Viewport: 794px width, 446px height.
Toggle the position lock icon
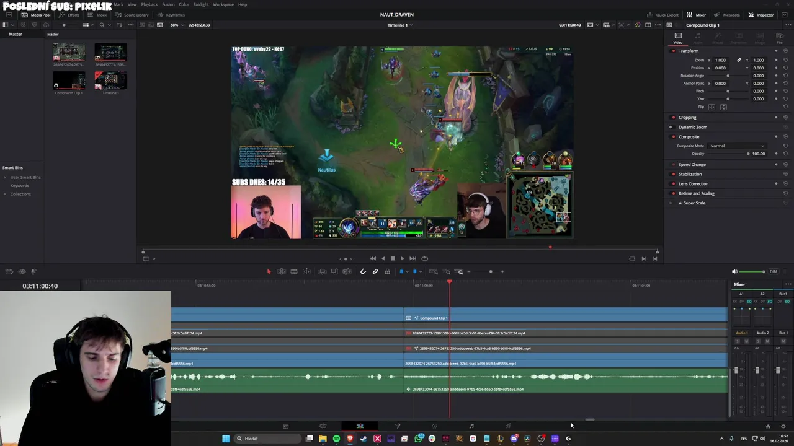tap(388, 271)
